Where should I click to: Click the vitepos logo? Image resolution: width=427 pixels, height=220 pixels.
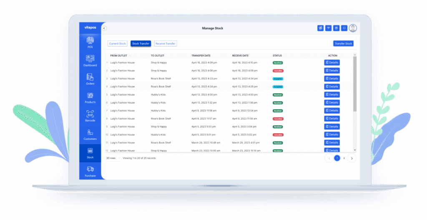[x=90, y=28]
